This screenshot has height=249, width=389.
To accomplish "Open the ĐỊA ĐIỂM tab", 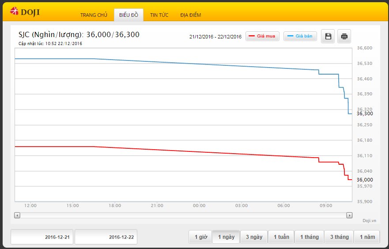I will (191, 15).
